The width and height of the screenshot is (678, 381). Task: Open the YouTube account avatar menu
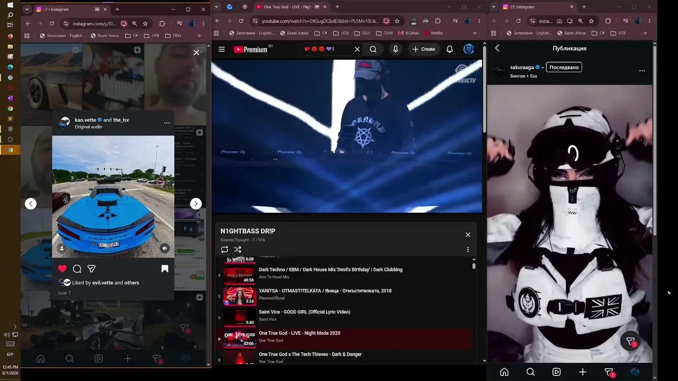(469, 49)
